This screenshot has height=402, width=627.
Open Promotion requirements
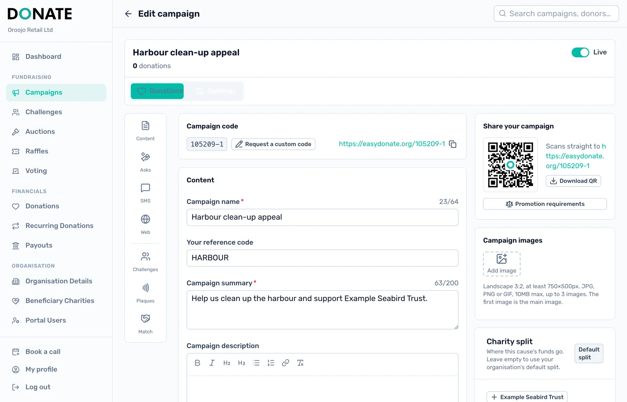545,204
